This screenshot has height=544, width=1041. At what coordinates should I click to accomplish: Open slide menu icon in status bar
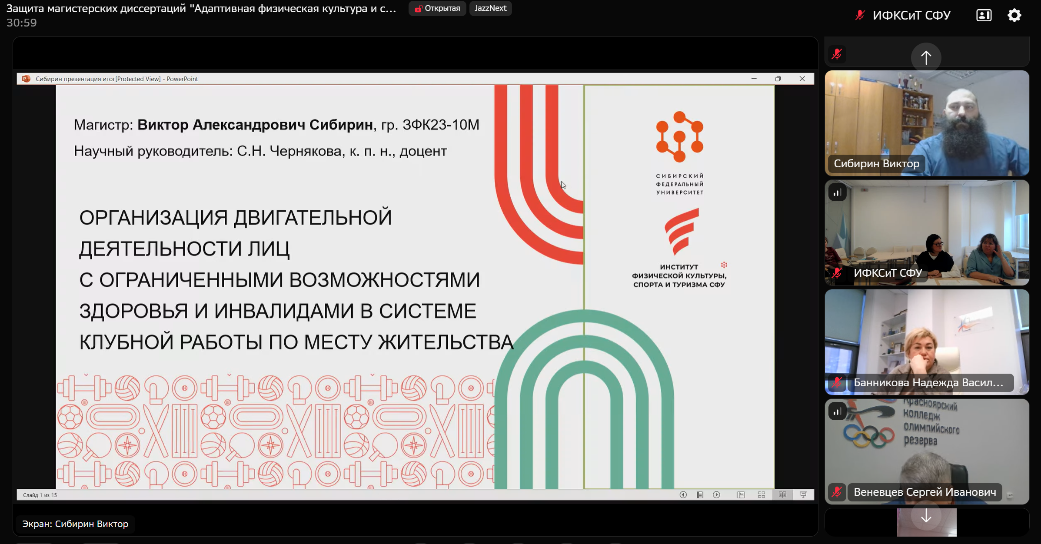pyautogui.click(x=700, y=495)
